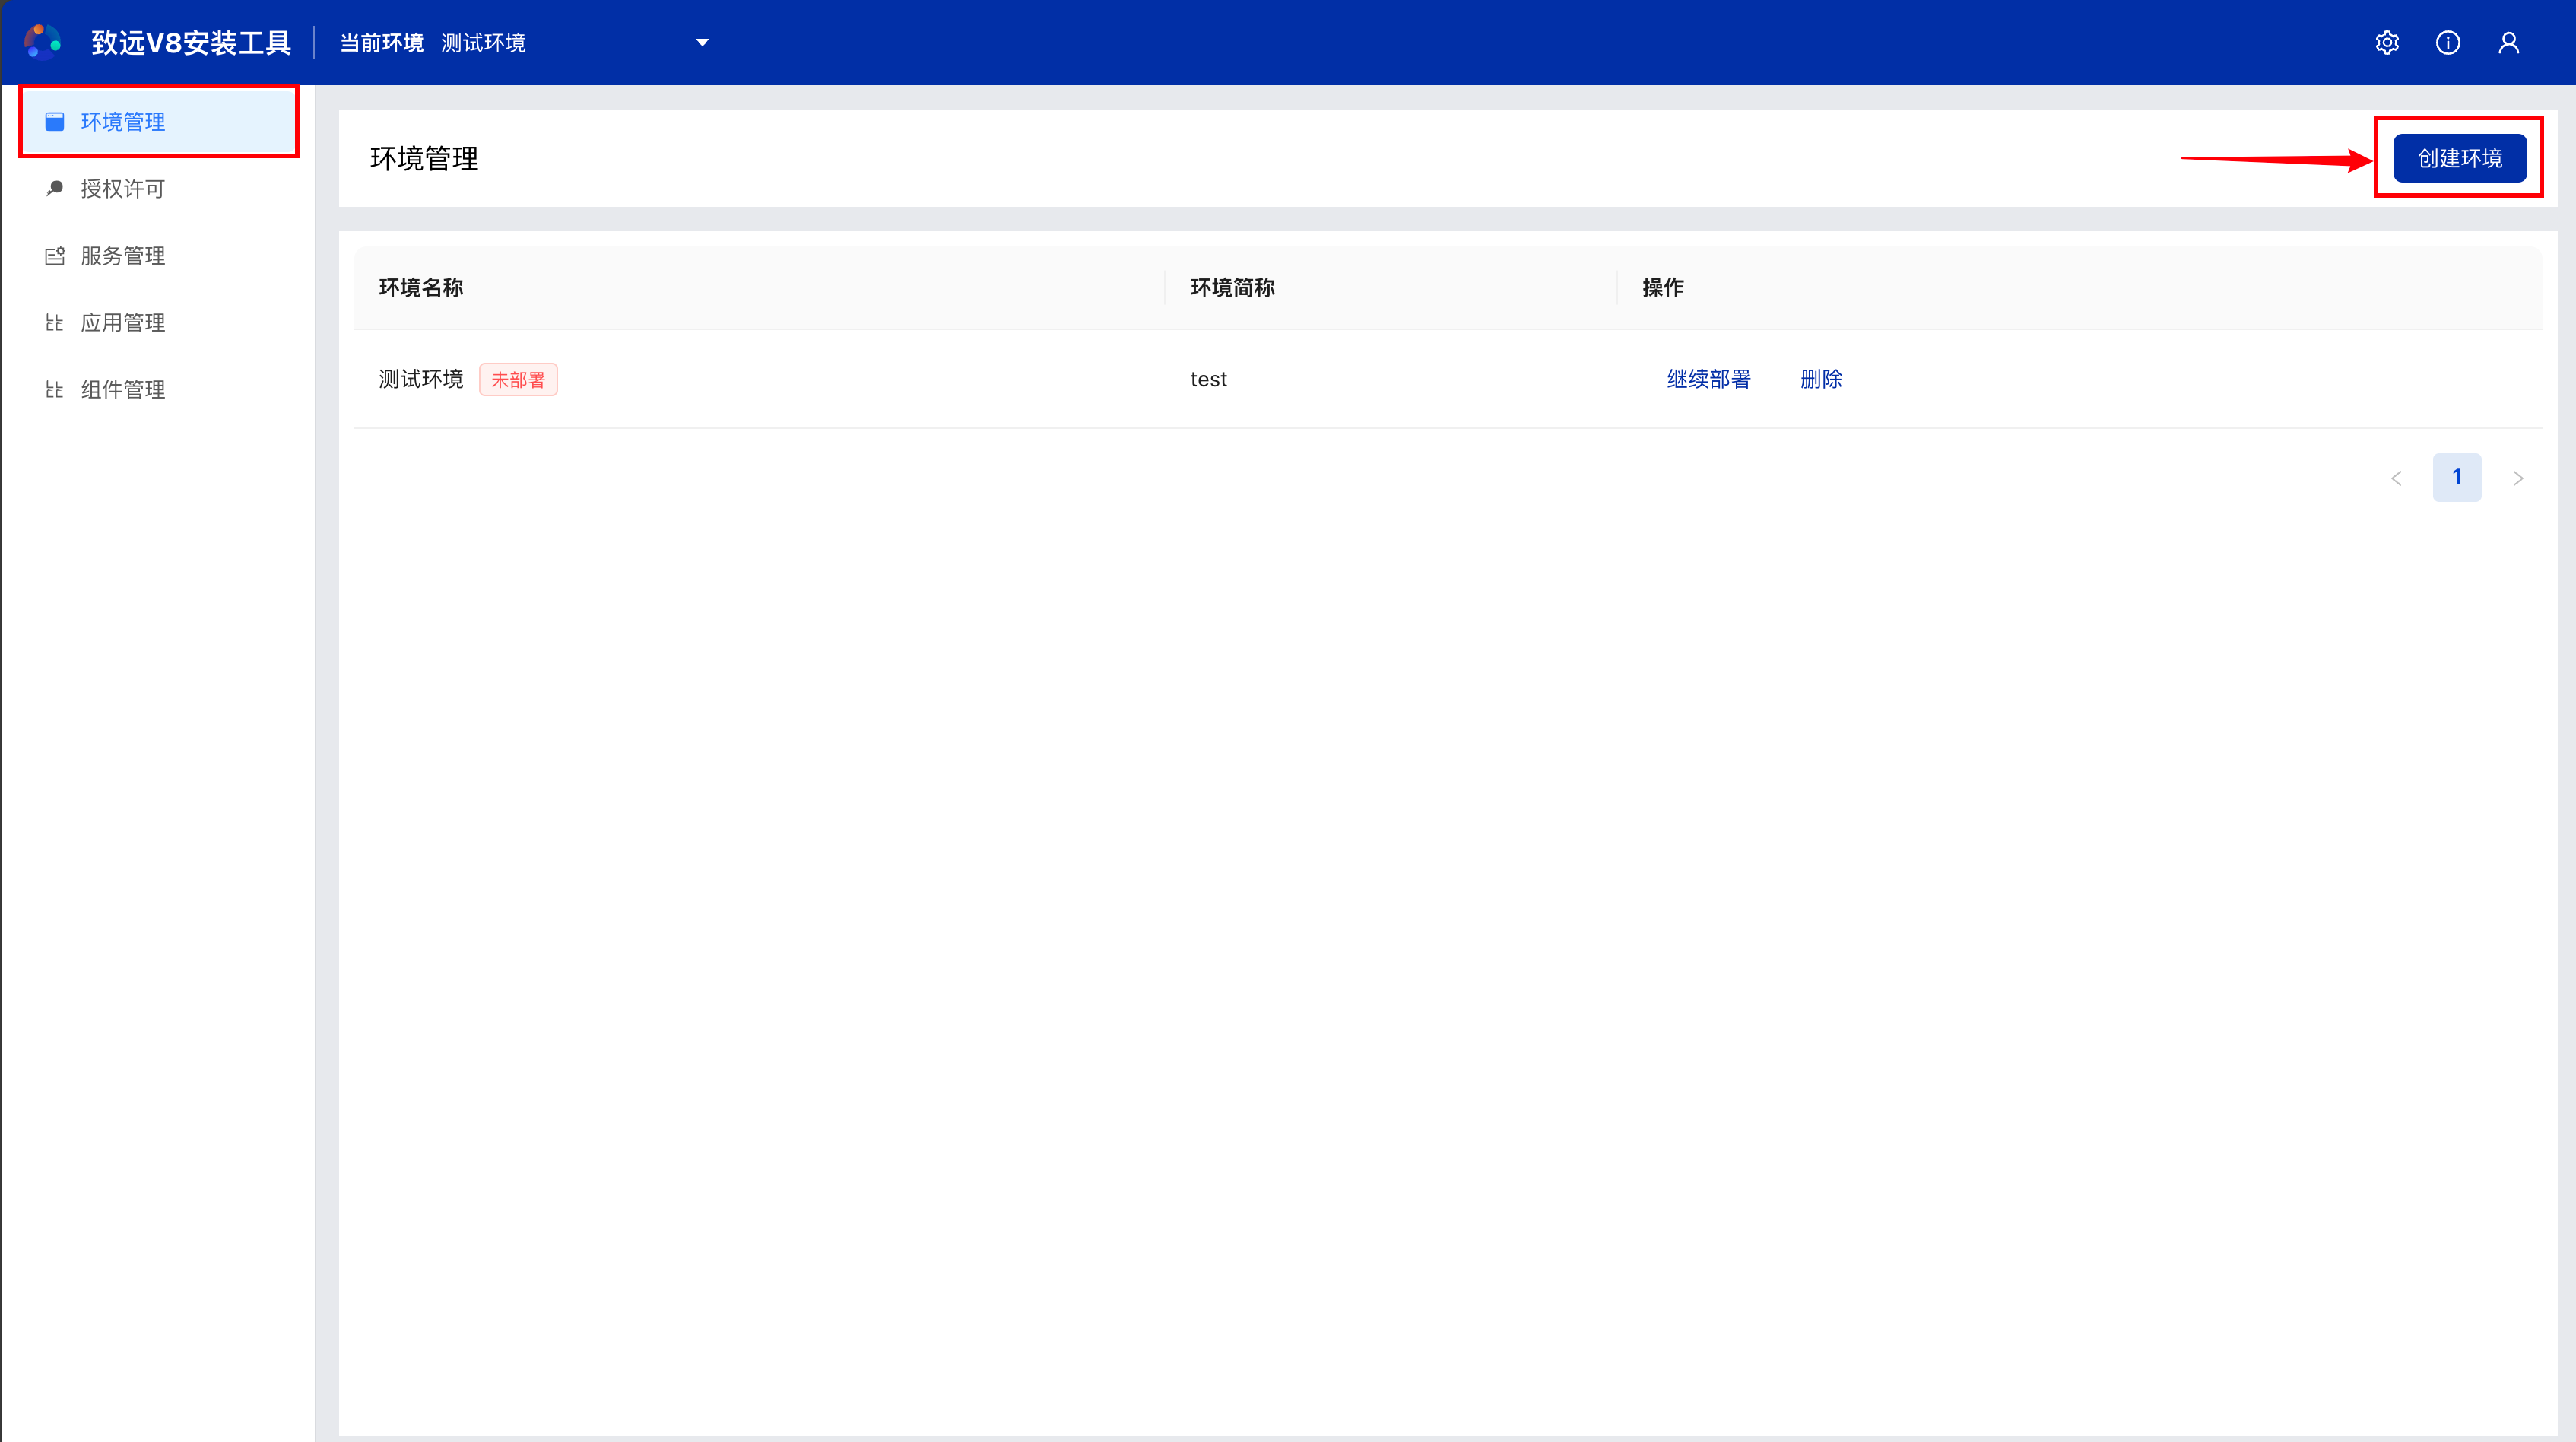
Task: Open the user profile icon
Action: click(x=2509, y=42)
